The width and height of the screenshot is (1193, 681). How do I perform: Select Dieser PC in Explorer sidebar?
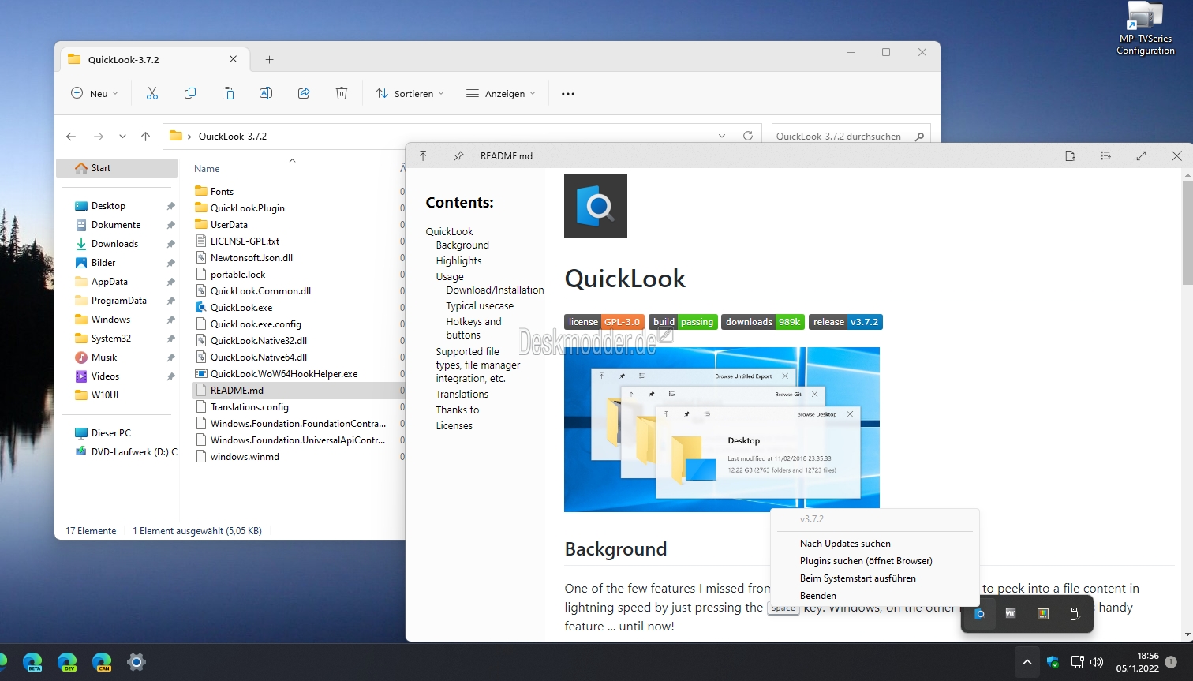110,433
